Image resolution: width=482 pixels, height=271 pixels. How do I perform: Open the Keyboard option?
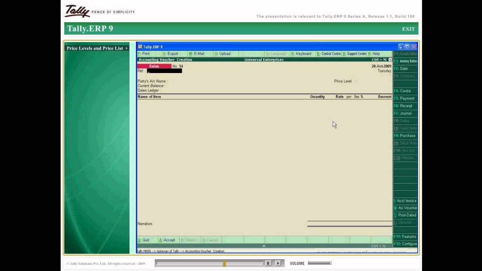tap(301, 54)
